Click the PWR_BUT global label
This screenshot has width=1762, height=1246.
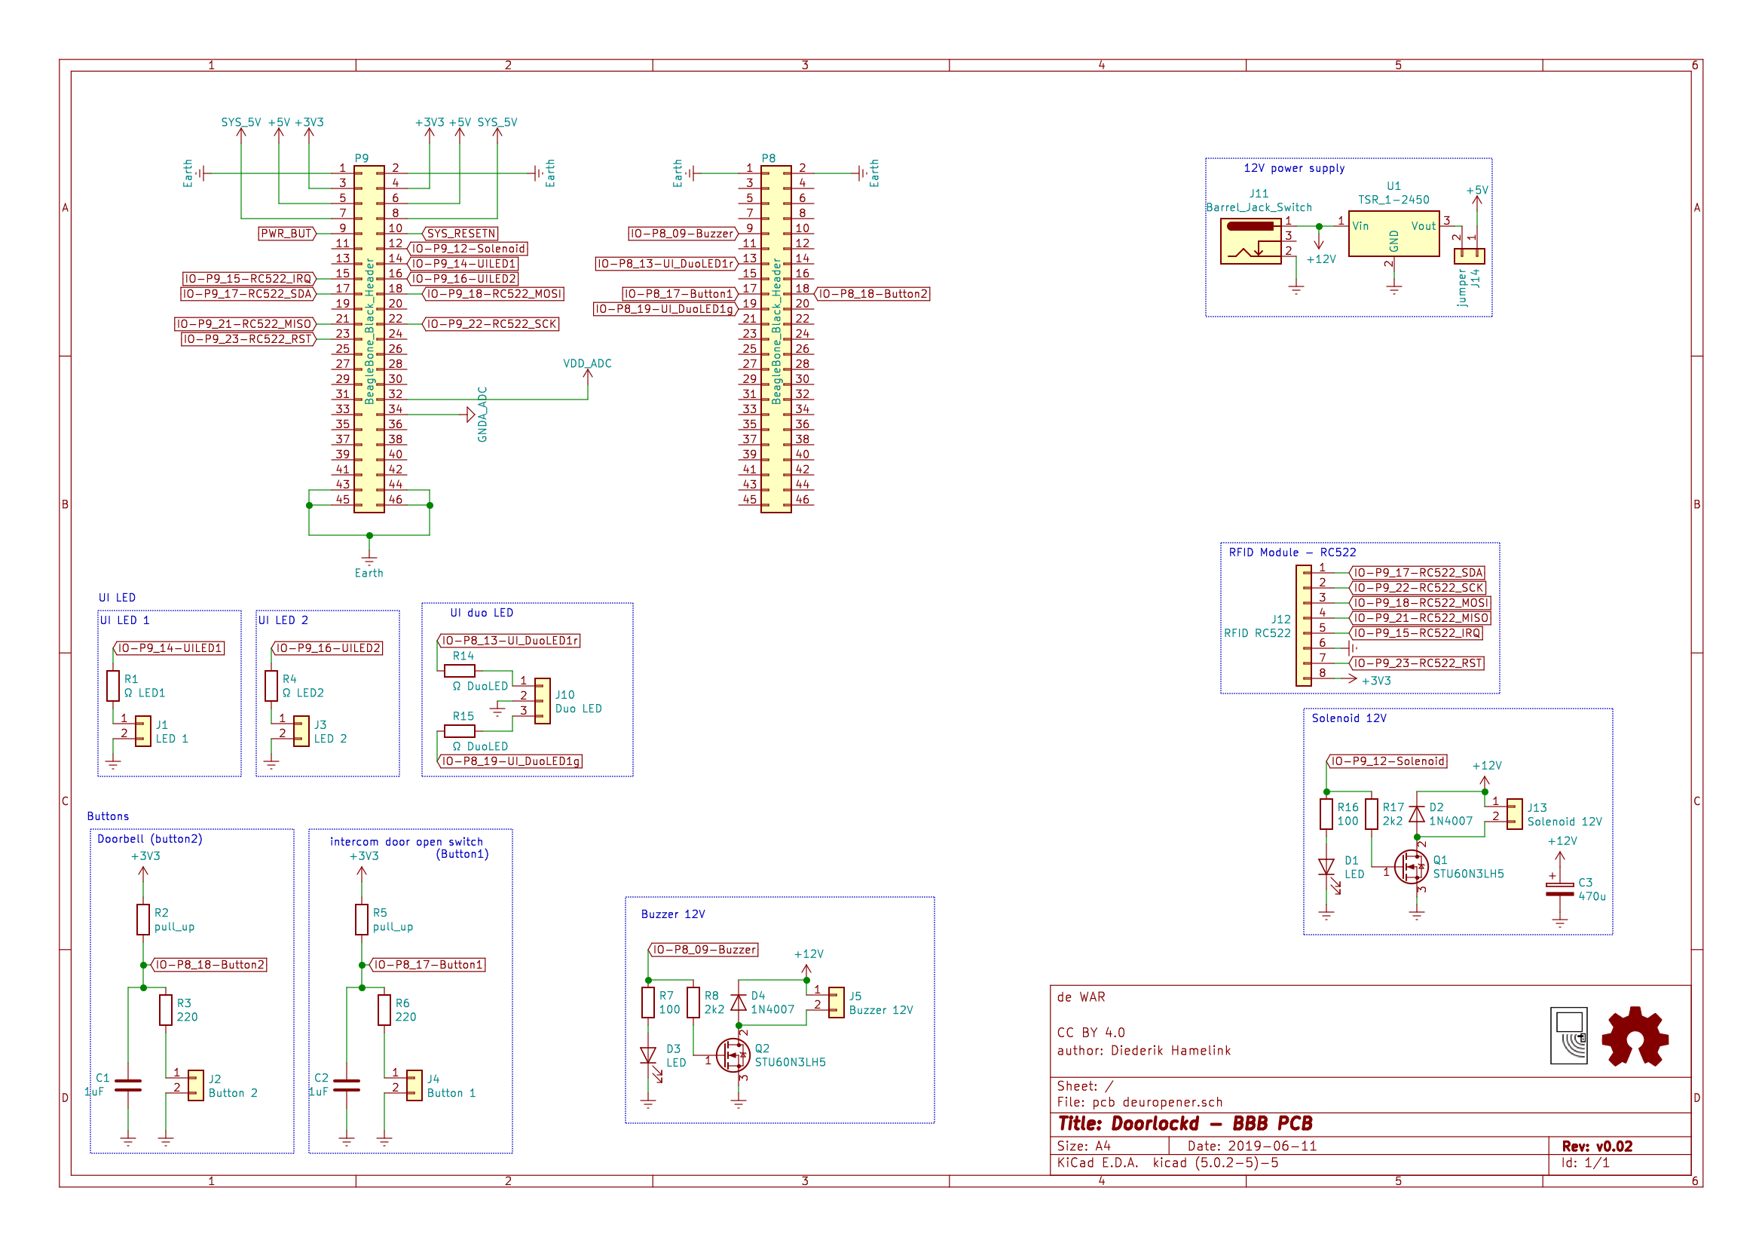287,234
